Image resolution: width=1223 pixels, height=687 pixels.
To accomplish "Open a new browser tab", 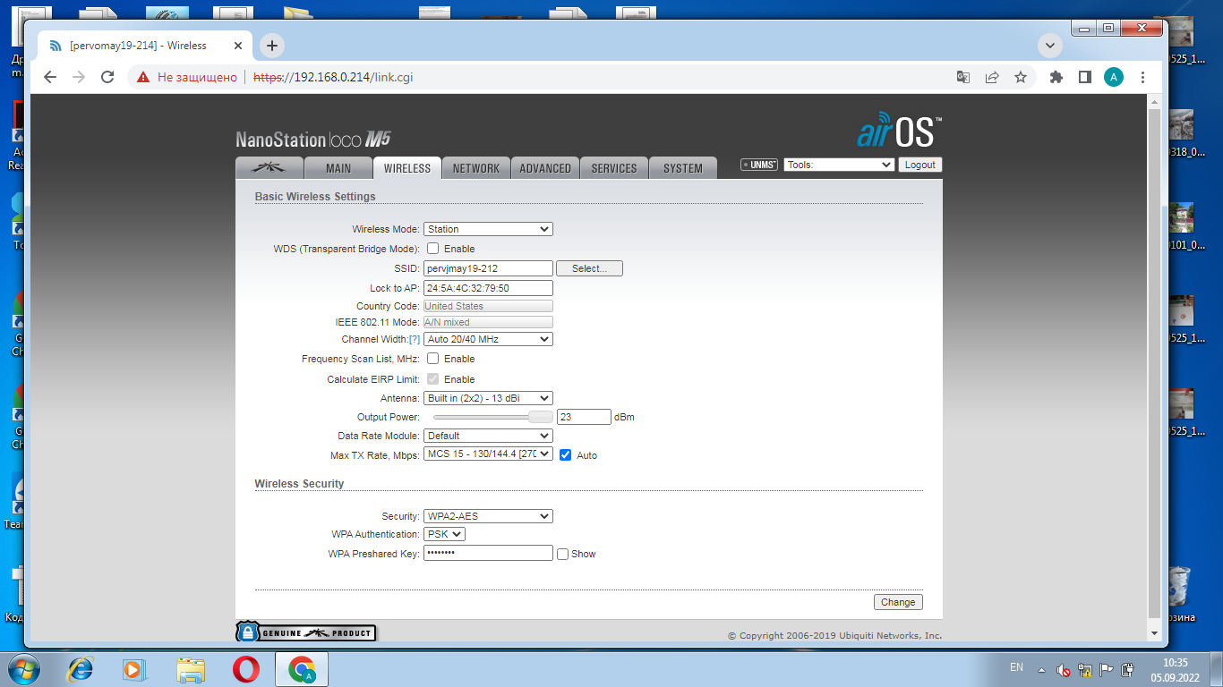I will point(272,46).
